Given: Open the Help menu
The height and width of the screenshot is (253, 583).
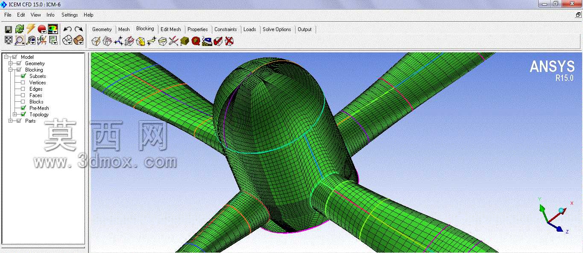Looking at the screenshot, I should click(x=88, y=15).
